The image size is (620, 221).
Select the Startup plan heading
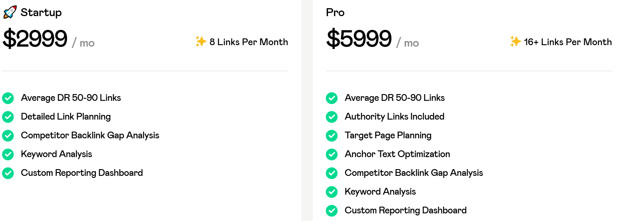pyautogui.click(x=41, y=13)
